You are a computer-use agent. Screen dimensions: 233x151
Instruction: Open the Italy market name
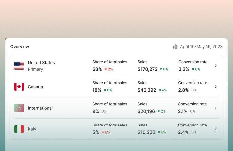[32, 129]
